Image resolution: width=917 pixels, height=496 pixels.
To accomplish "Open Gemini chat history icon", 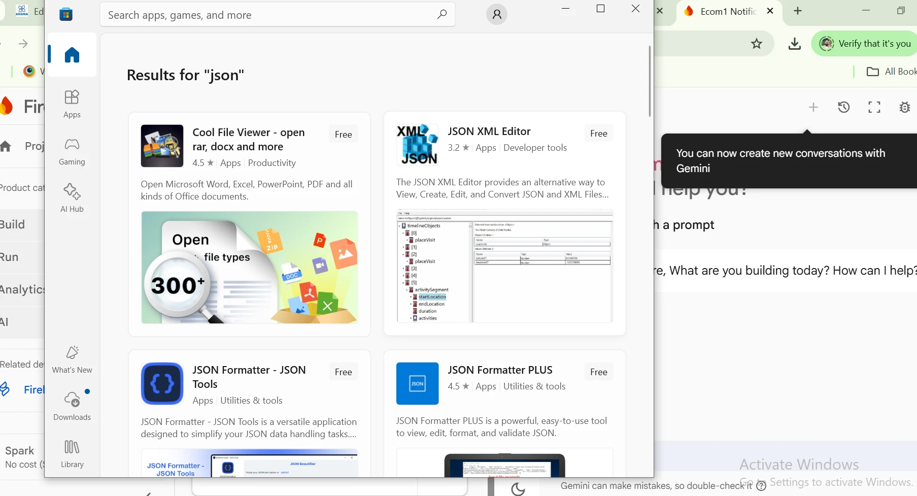I will click(844, 107).
